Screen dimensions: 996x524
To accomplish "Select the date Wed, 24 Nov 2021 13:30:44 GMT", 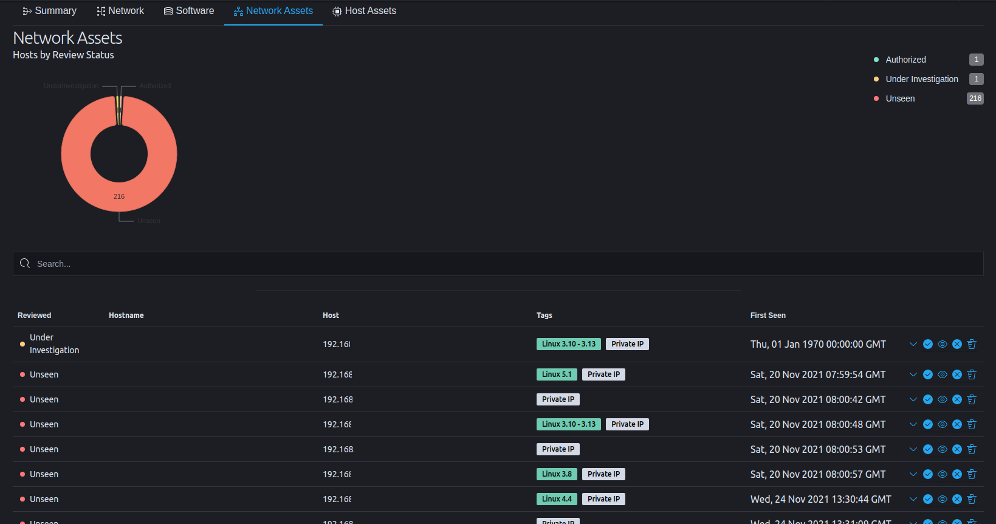I will point(821,499).
